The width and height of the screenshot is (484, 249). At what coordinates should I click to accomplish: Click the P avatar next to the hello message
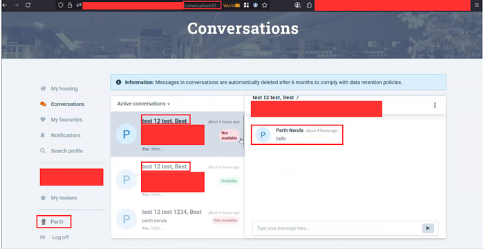click(x=263, y=135)
